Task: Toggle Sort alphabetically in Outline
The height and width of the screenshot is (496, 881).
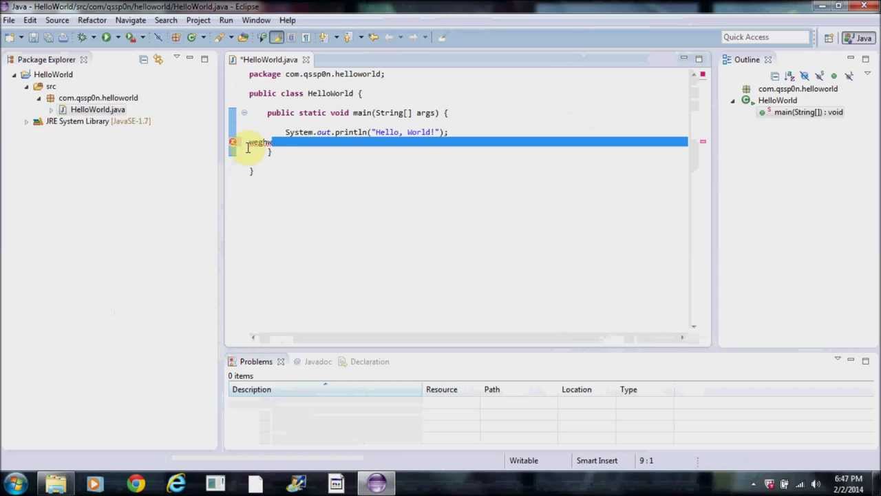Action: pos(789,76)
